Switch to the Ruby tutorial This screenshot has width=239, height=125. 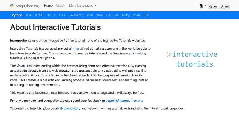[126, 15]
